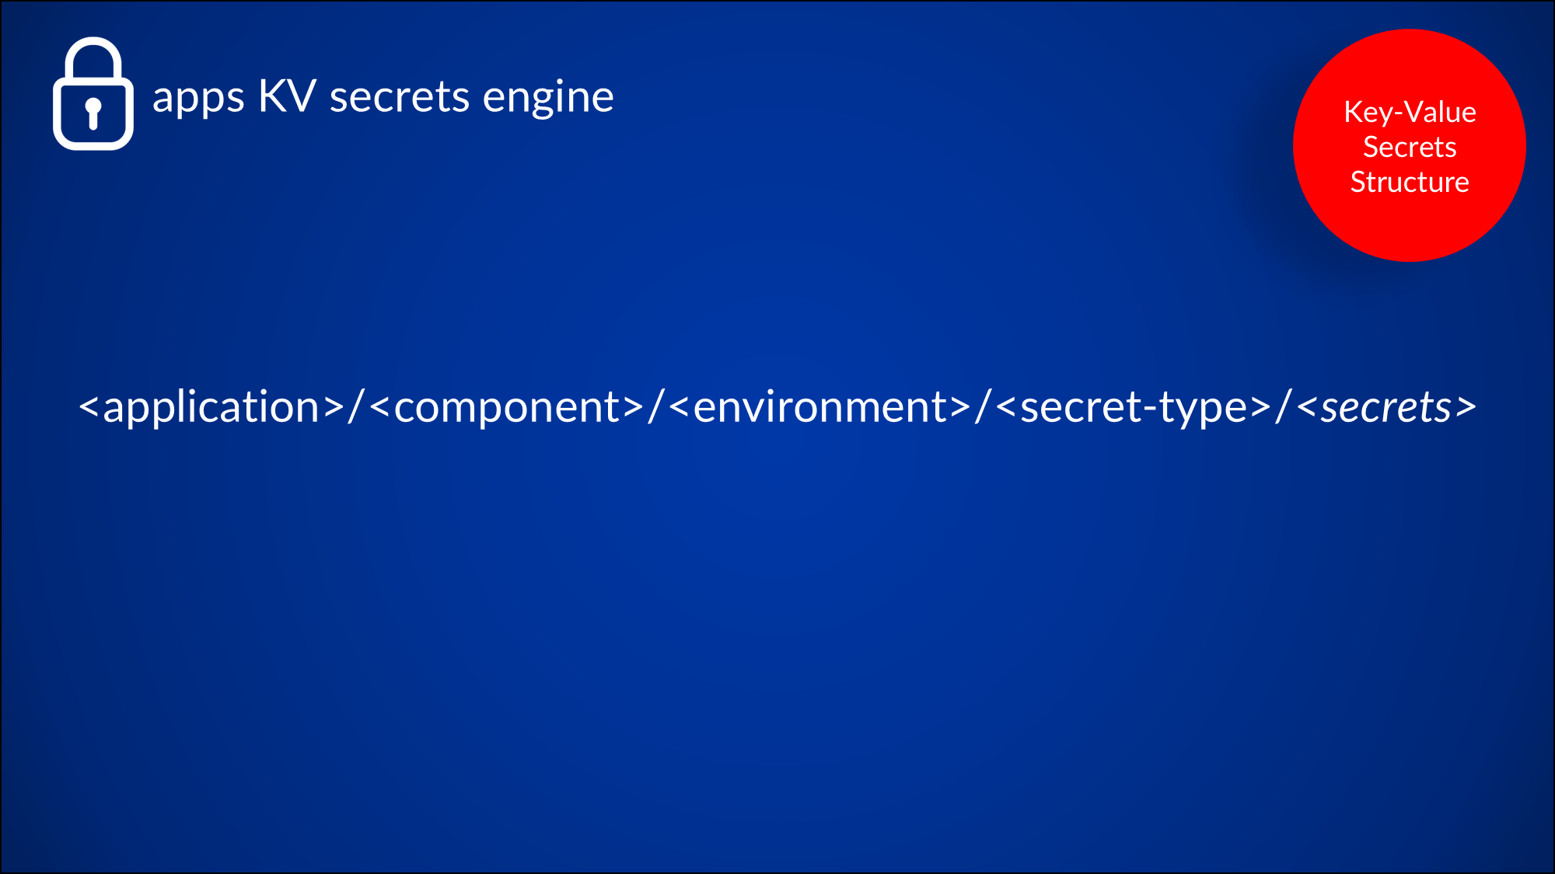Click the "Structure" label in the red circle
Image resolution: width=1555 pixels, height=874 pixels.
1410,182
